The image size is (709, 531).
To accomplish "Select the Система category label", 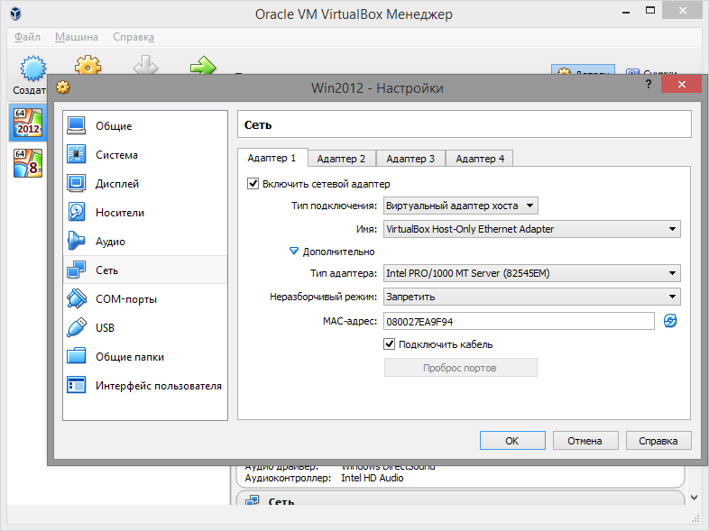I will [116, 155].
